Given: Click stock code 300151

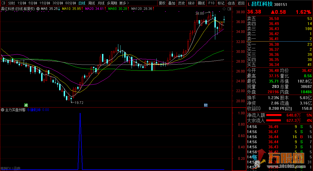Looking at the screenshot, I should tap(281, 4).
